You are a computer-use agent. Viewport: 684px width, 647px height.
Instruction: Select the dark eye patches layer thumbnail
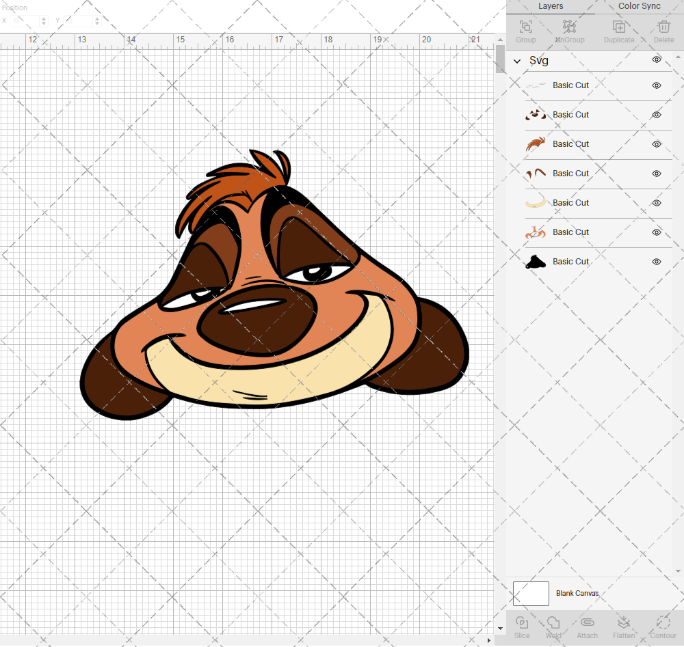point(536,115)
